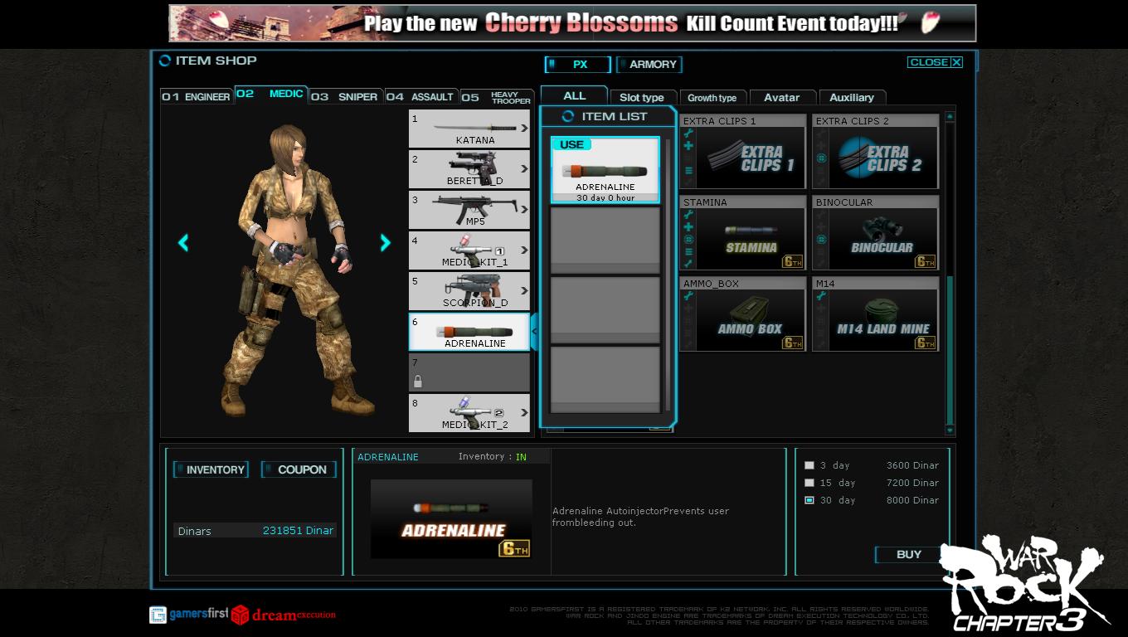Open the Dream Execution logo link

tap(284, 615)
